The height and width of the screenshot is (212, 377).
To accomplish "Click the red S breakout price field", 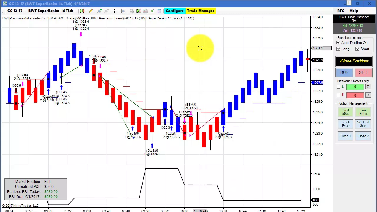I will click(355, 95).
